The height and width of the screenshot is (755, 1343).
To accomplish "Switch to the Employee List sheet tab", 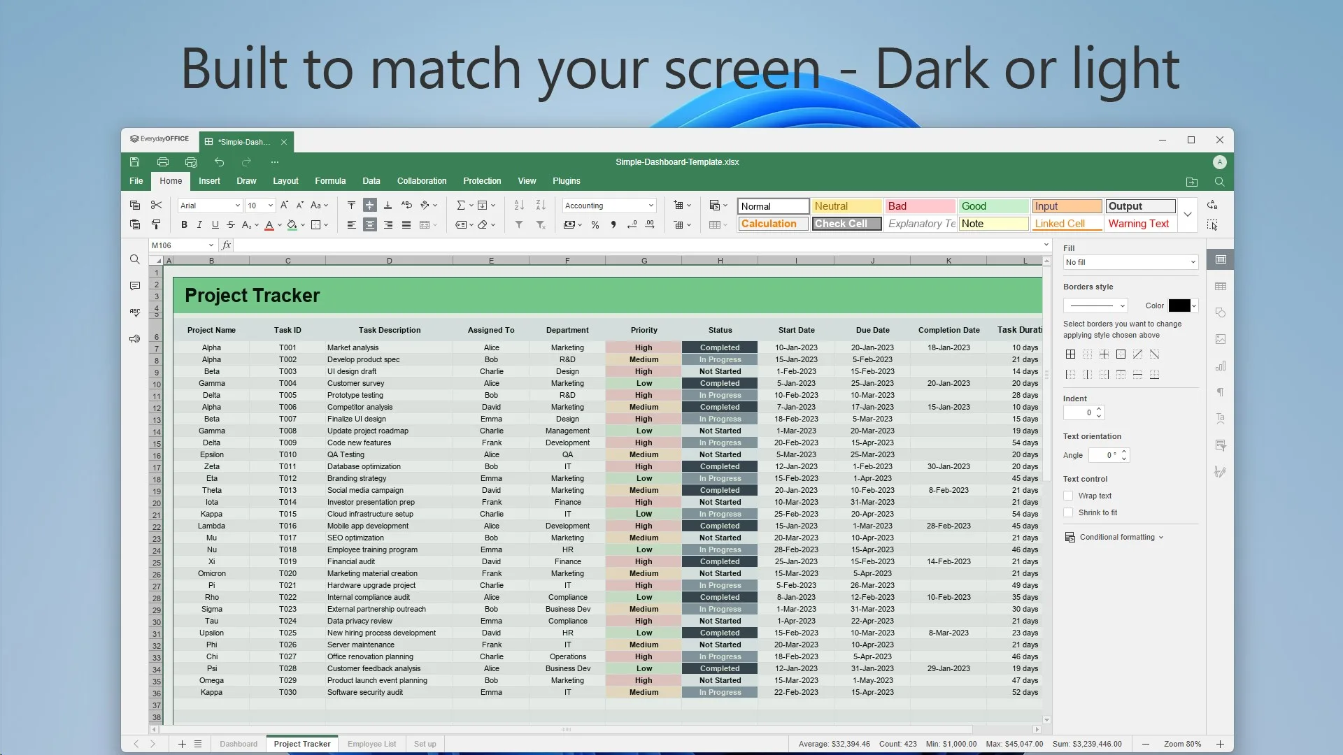I will point(371,744).
